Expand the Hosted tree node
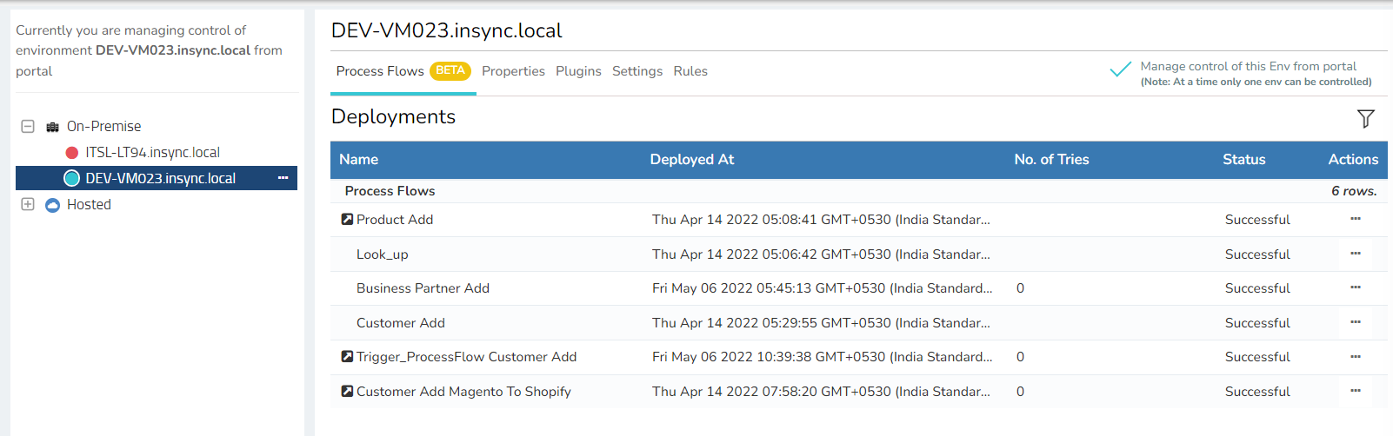This screenshot has width=1393, height=436. click(28, 204)
